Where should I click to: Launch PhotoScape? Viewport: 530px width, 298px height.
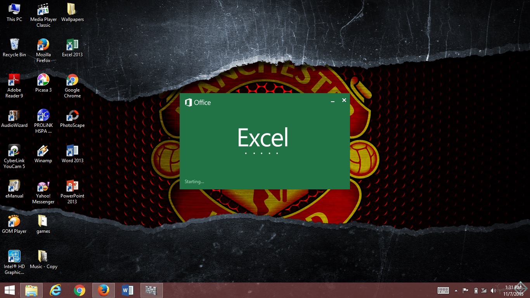click(72, 115)
